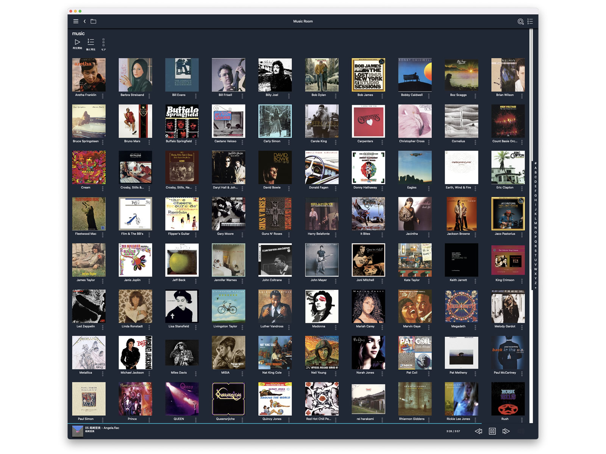Pause the current track
Viewport: 606px width, 454px height.
[x=492, y=431]
